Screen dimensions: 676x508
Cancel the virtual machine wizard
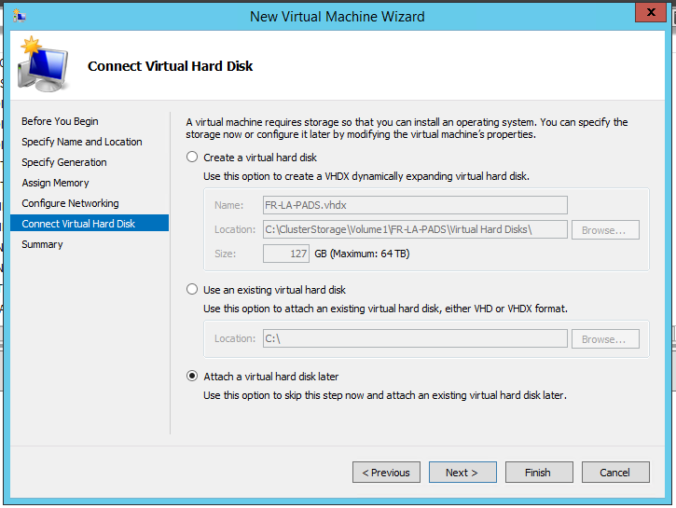[614, 473]
